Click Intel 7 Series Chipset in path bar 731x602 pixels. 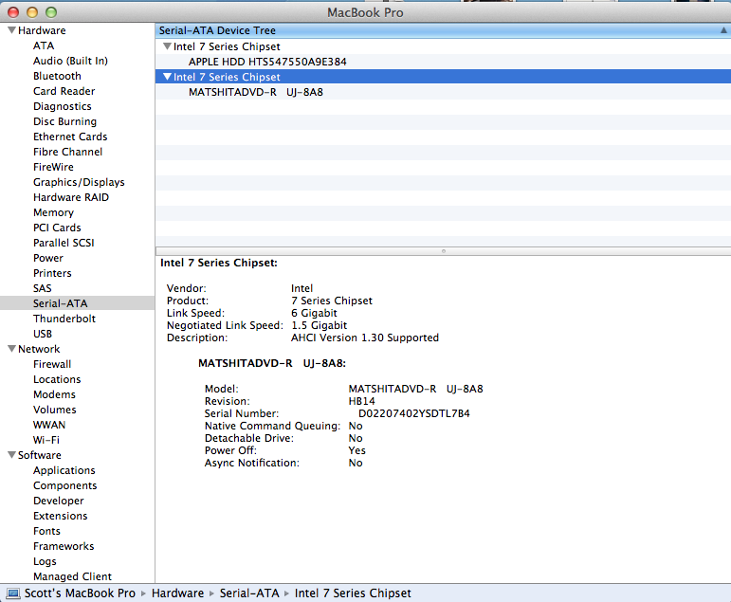pos(353,593)
